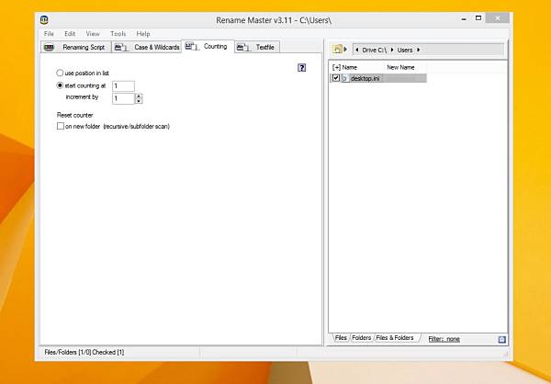
Task: Click the blue icon beside Filter none
Action: pos(501,339)
